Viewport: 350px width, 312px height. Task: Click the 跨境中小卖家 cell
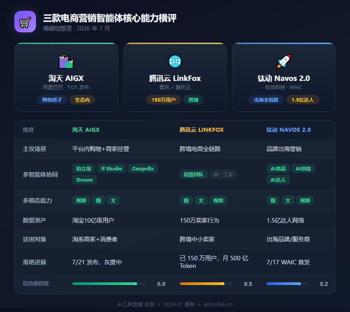coord(197,239)
